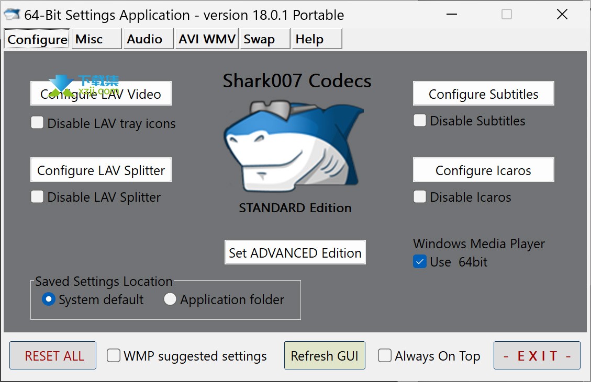Click Set ADVANCED Edition button

point(295,252)
